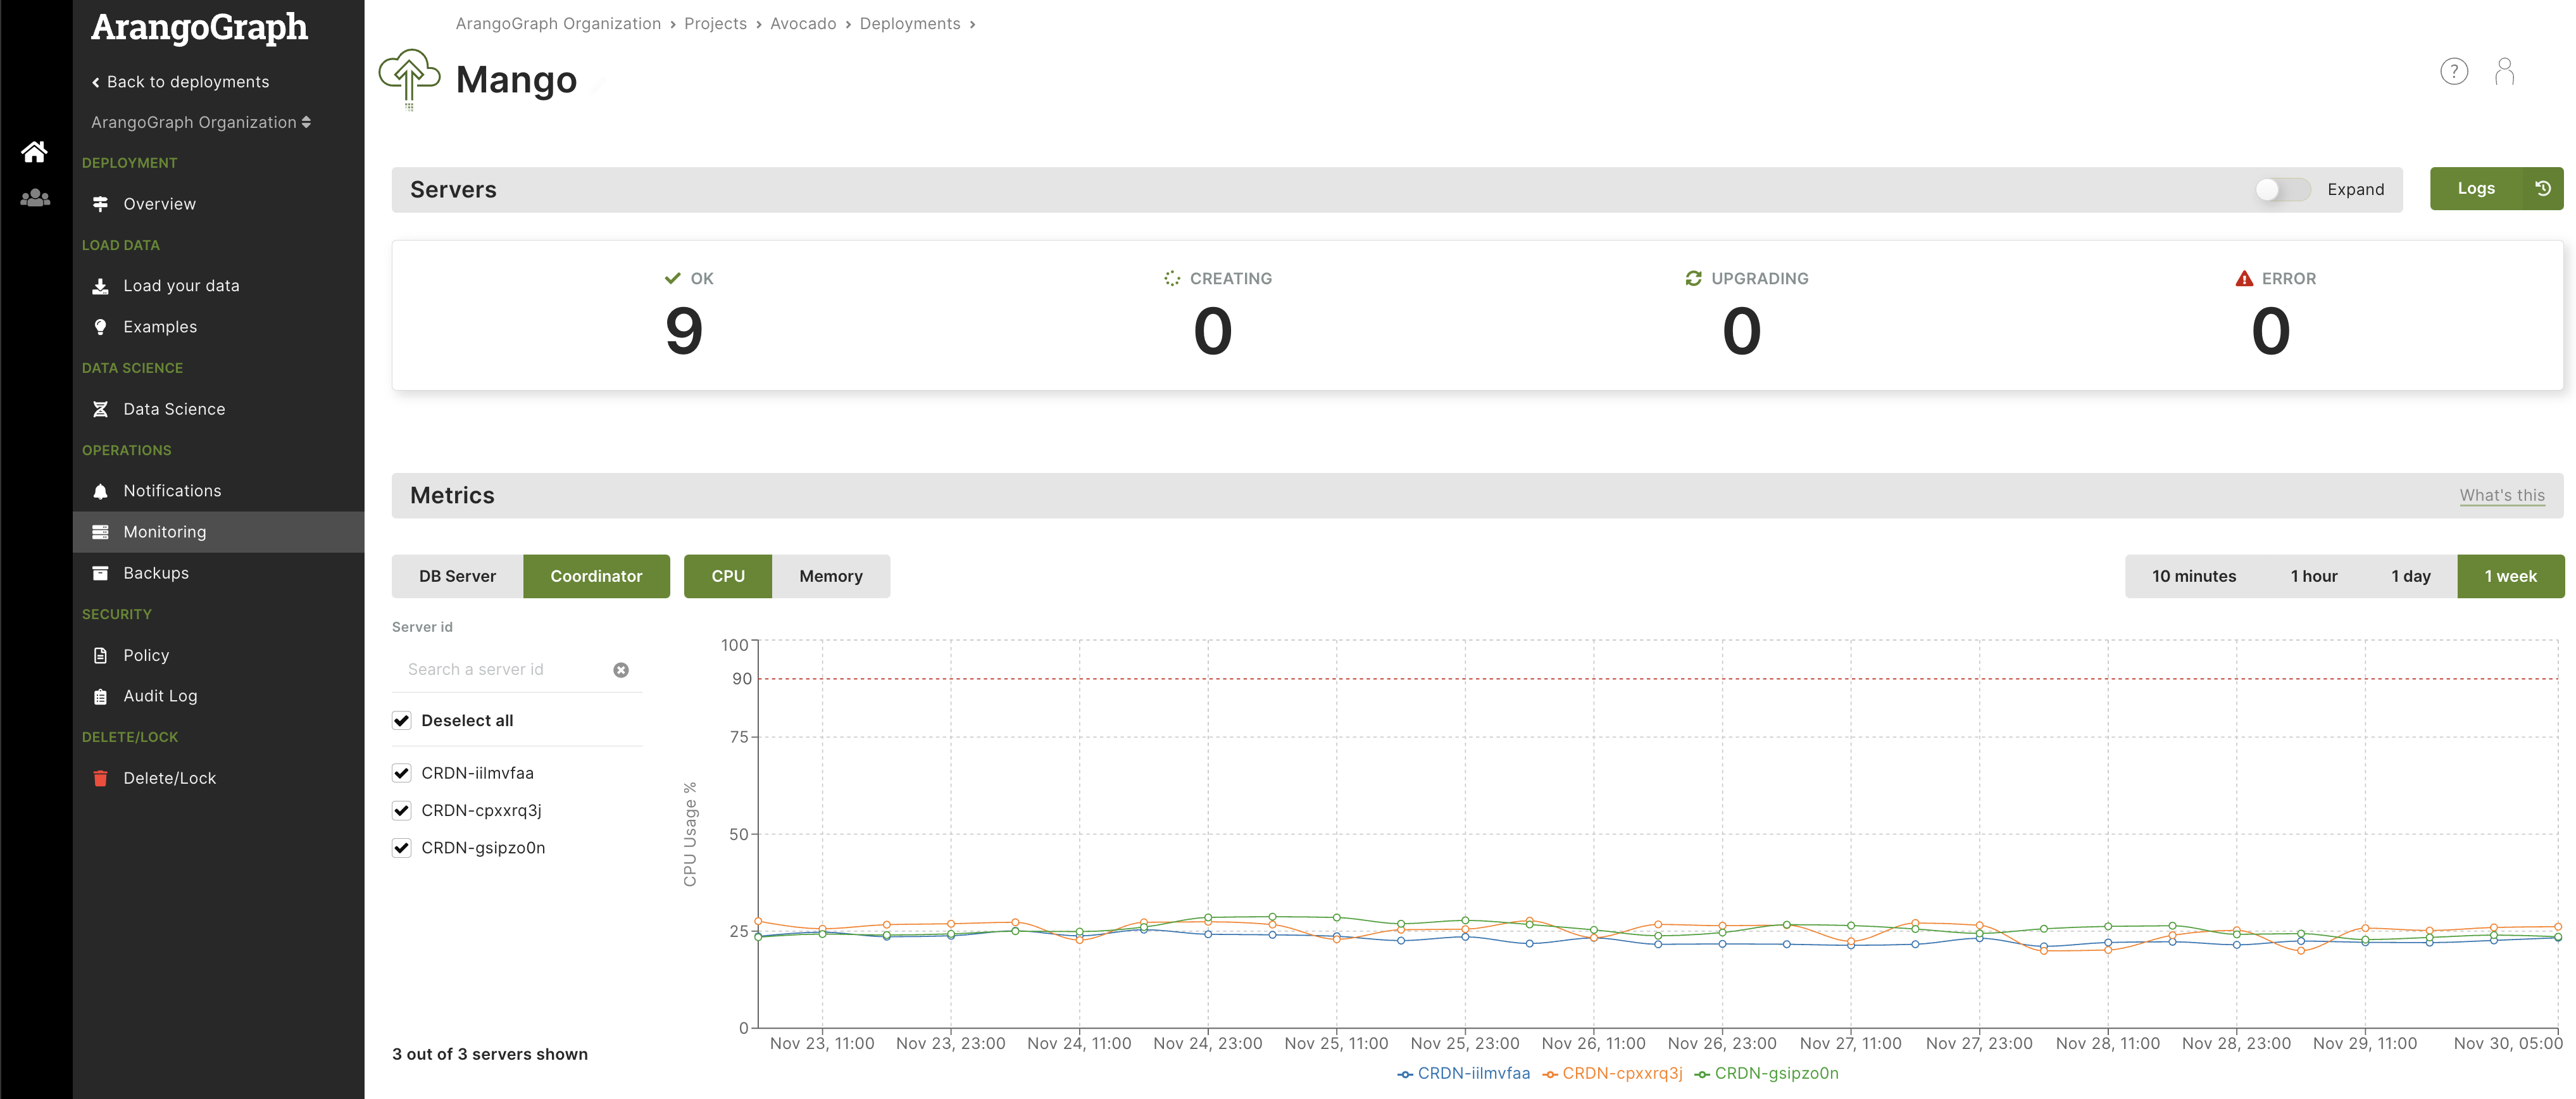Click the Overview signpost icon
2576x1099 pixels.
pyautogui.click(x=100, y=204)
